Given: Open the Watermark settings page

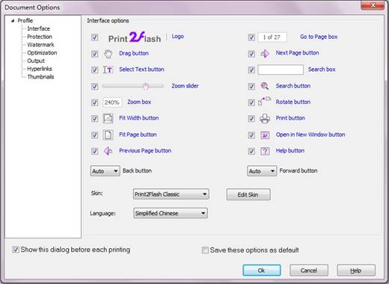Looking at the screenshot, I should (40, 45).
